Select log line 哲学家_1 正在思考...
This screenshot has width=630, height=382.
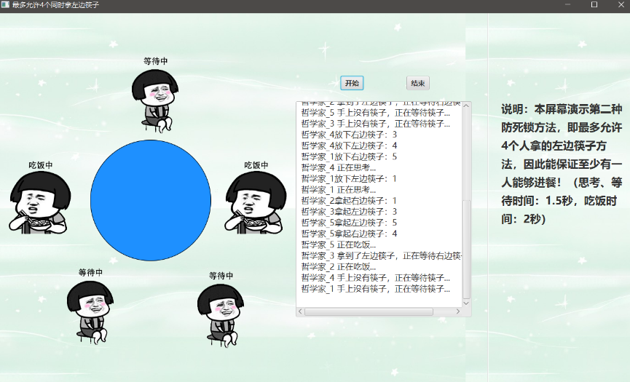coord(339,189)
